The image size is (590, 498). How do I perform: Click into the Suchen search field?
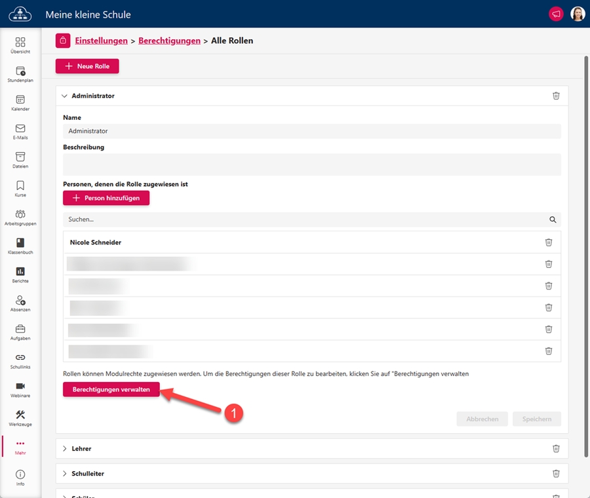pyautogui.click(x=302, y=220)
